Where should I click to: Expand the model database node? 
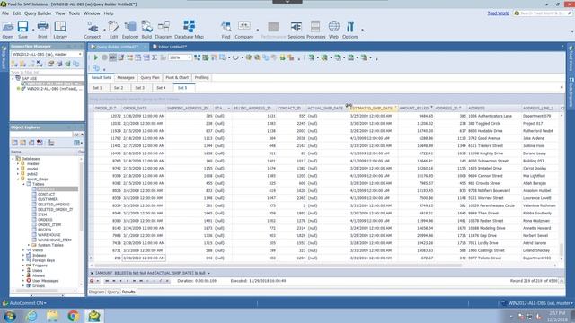click(18, 169)
